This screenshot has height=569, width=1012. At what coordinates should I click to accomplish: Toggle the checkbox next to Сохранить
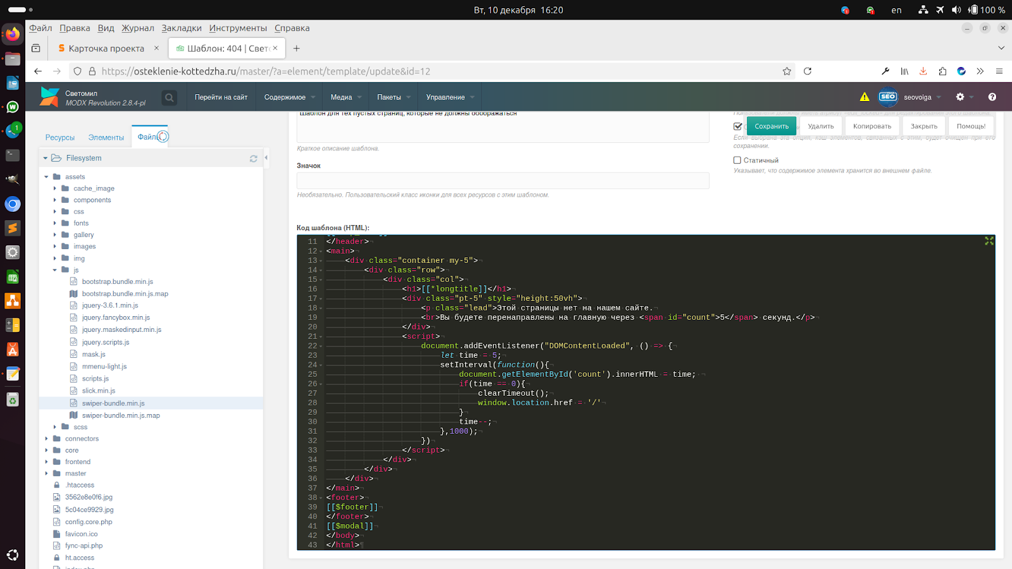coord(737,126)
